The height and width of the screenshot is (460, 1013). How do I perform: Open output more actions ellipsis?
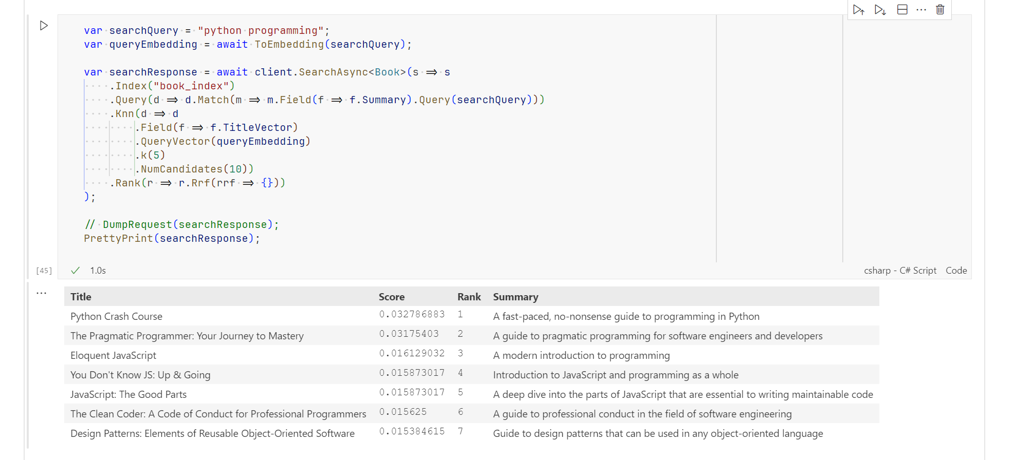coord(42,293)
